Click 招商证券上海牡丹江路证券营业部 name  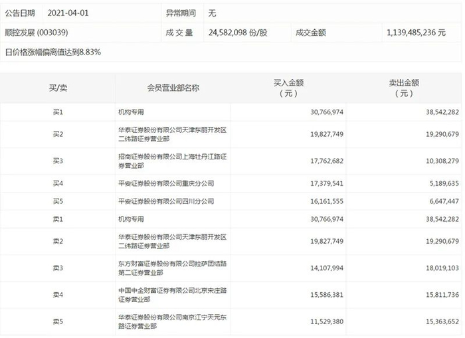[172, 161]
